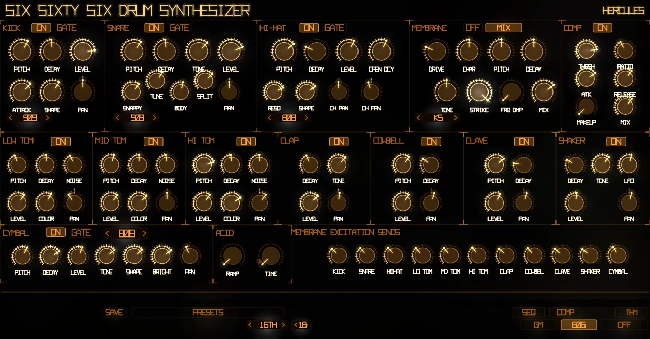Click the SNARE TUNE knob
This screenshot has height=339, width=650.
point(156,80)
